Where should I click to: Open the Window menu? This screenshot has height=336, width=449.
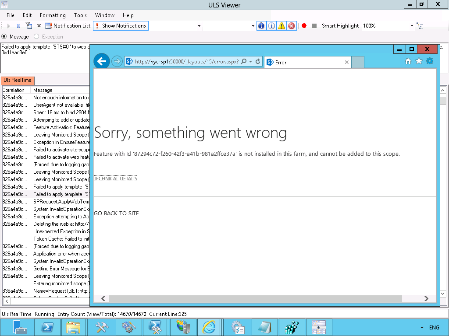(x=105, y=15)
